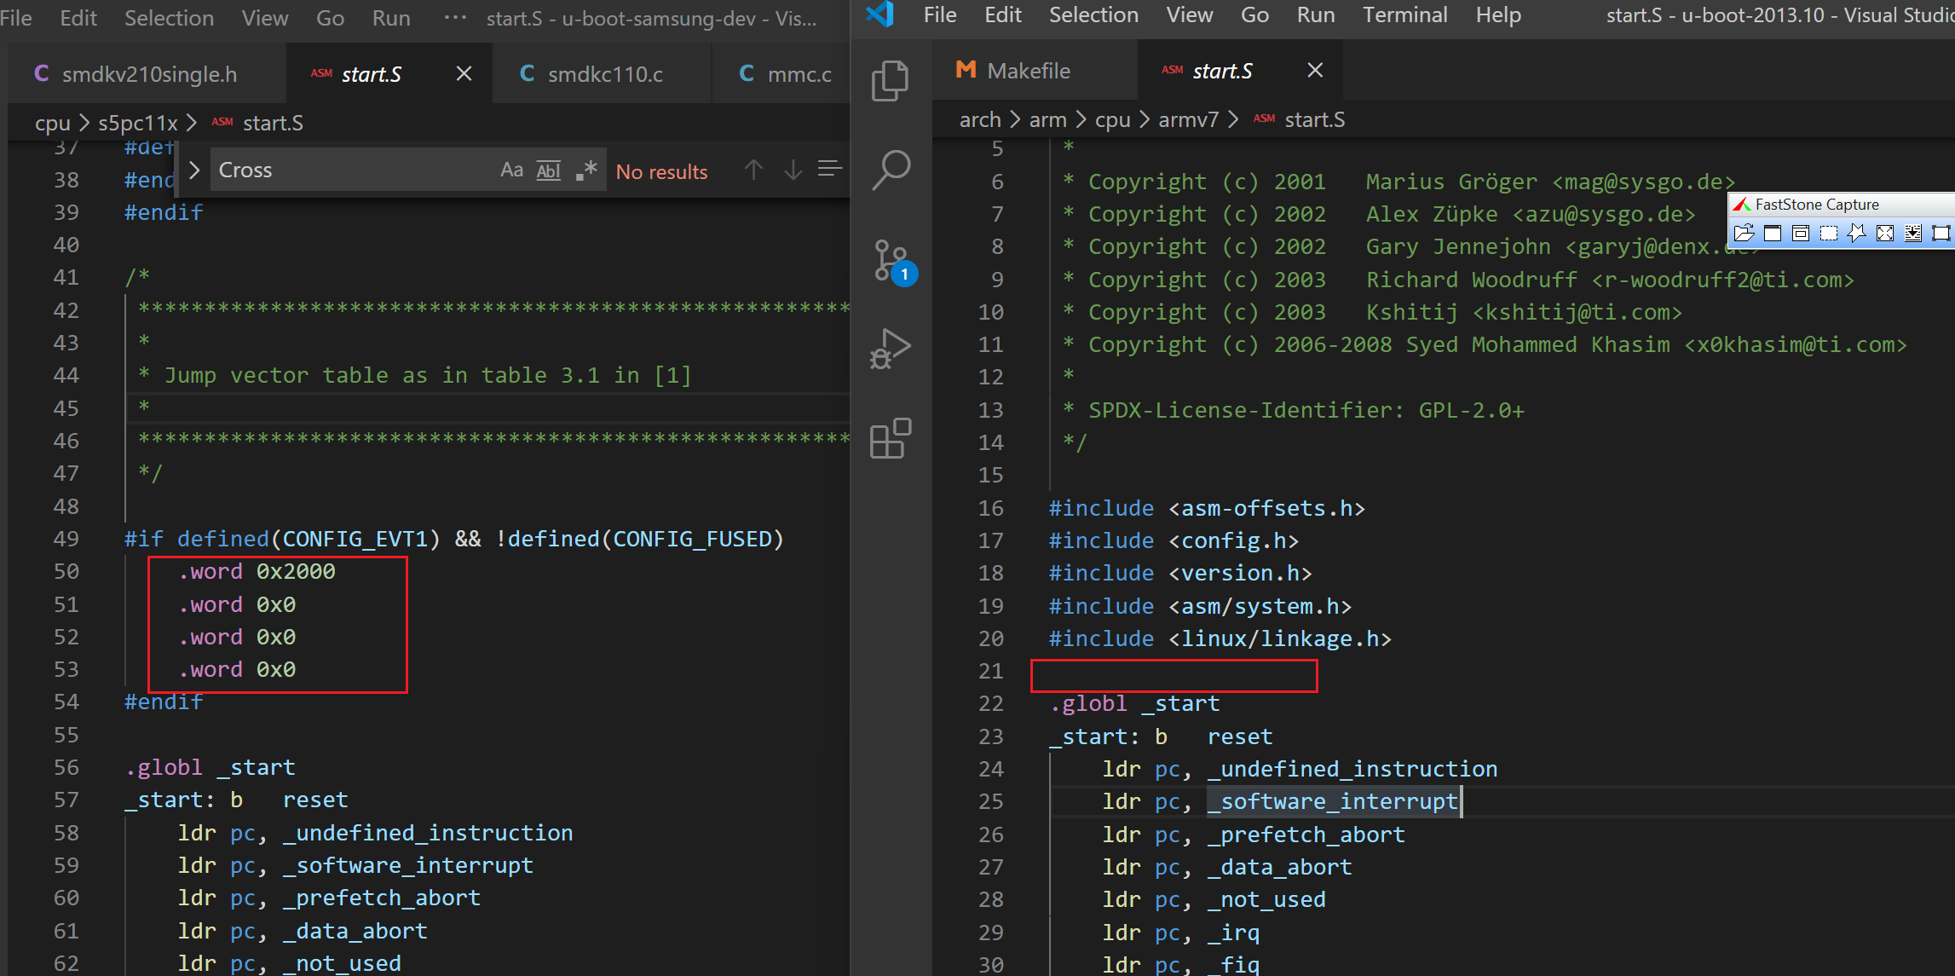Click Find in Selection icon in find widget
The height and width of the screenshot is (976, 1955).
[x=829, y=170]
